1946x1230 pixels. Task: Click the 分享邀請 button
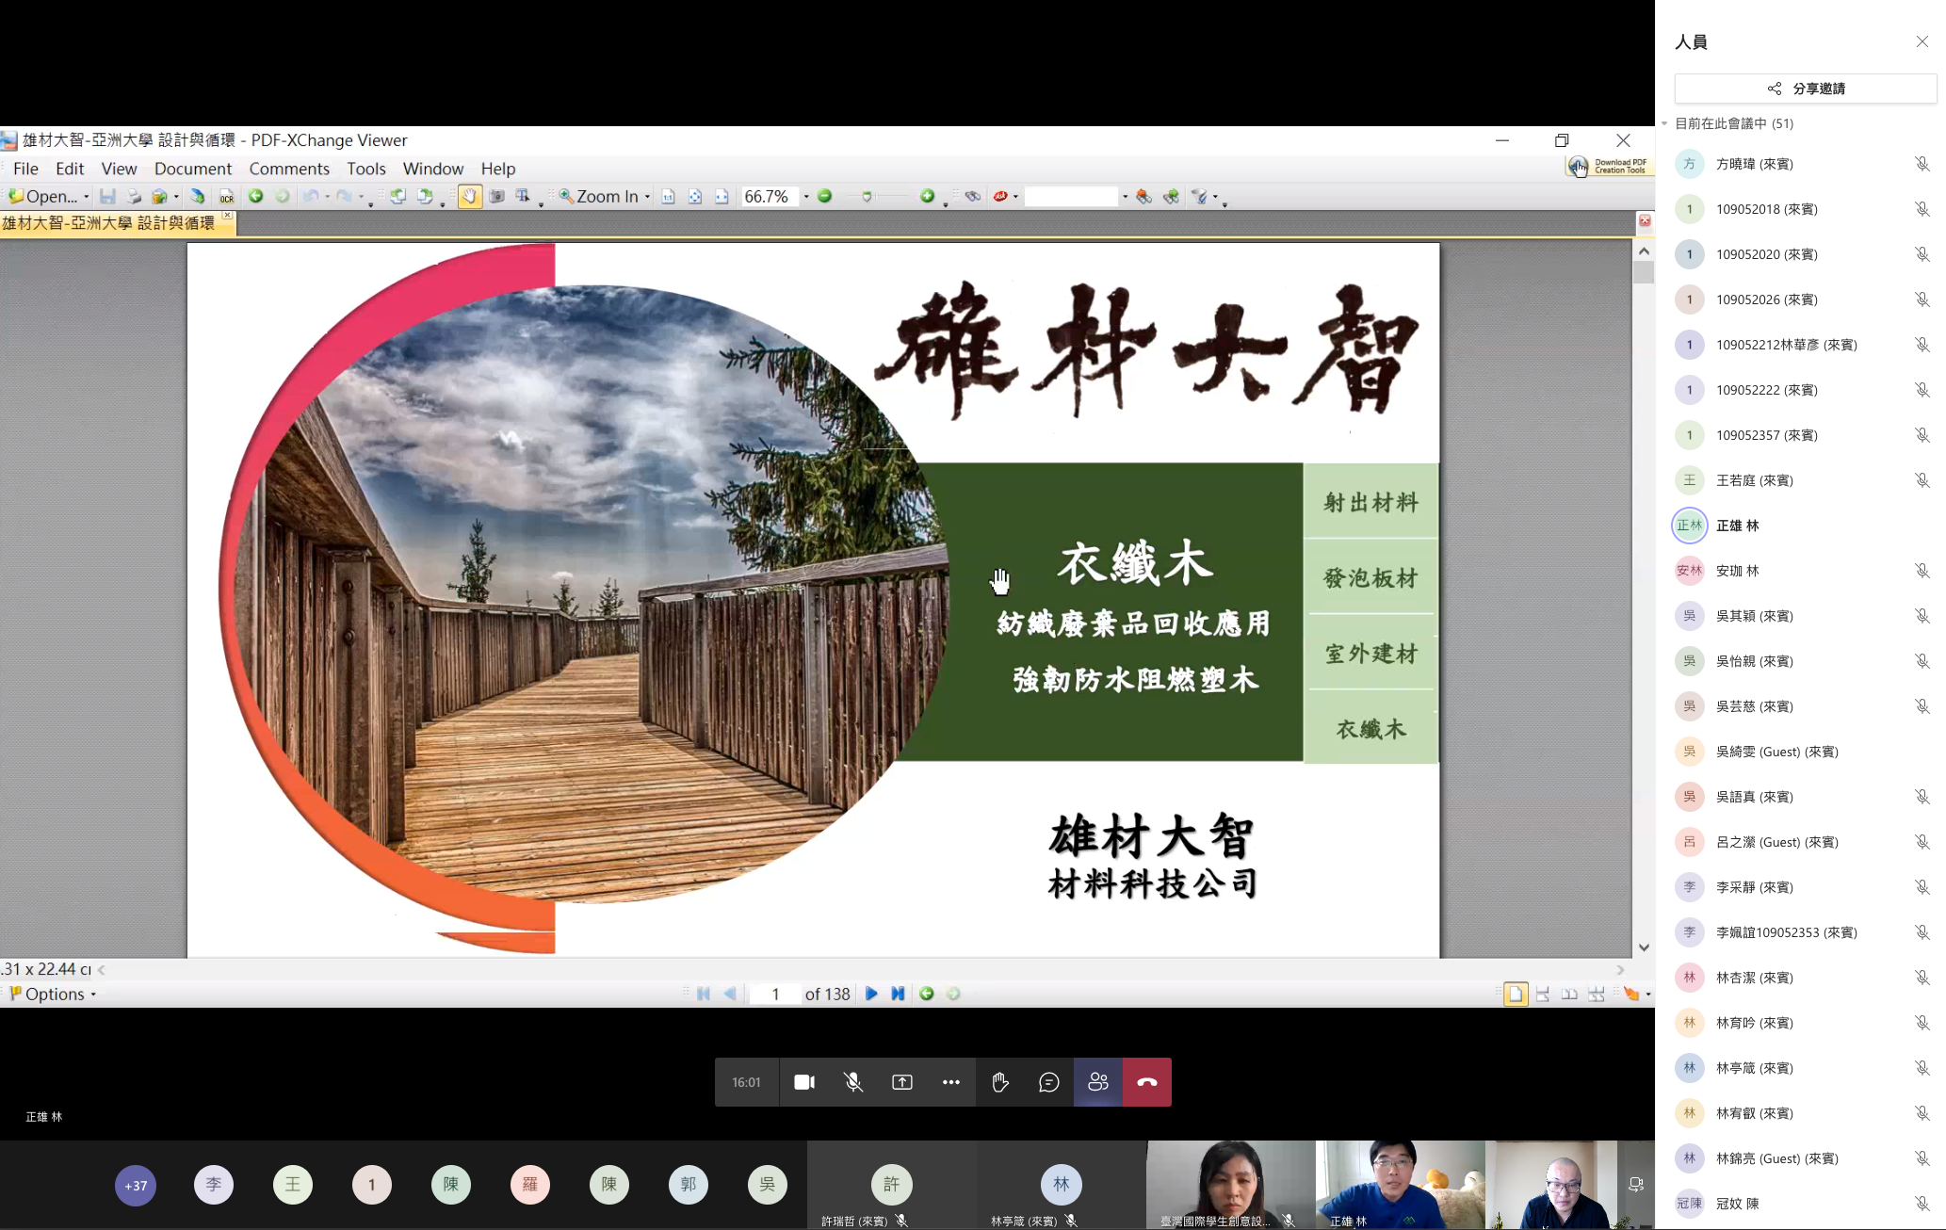click(x=1805, y=89)
